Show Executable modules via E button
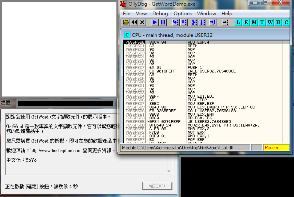 246,22
